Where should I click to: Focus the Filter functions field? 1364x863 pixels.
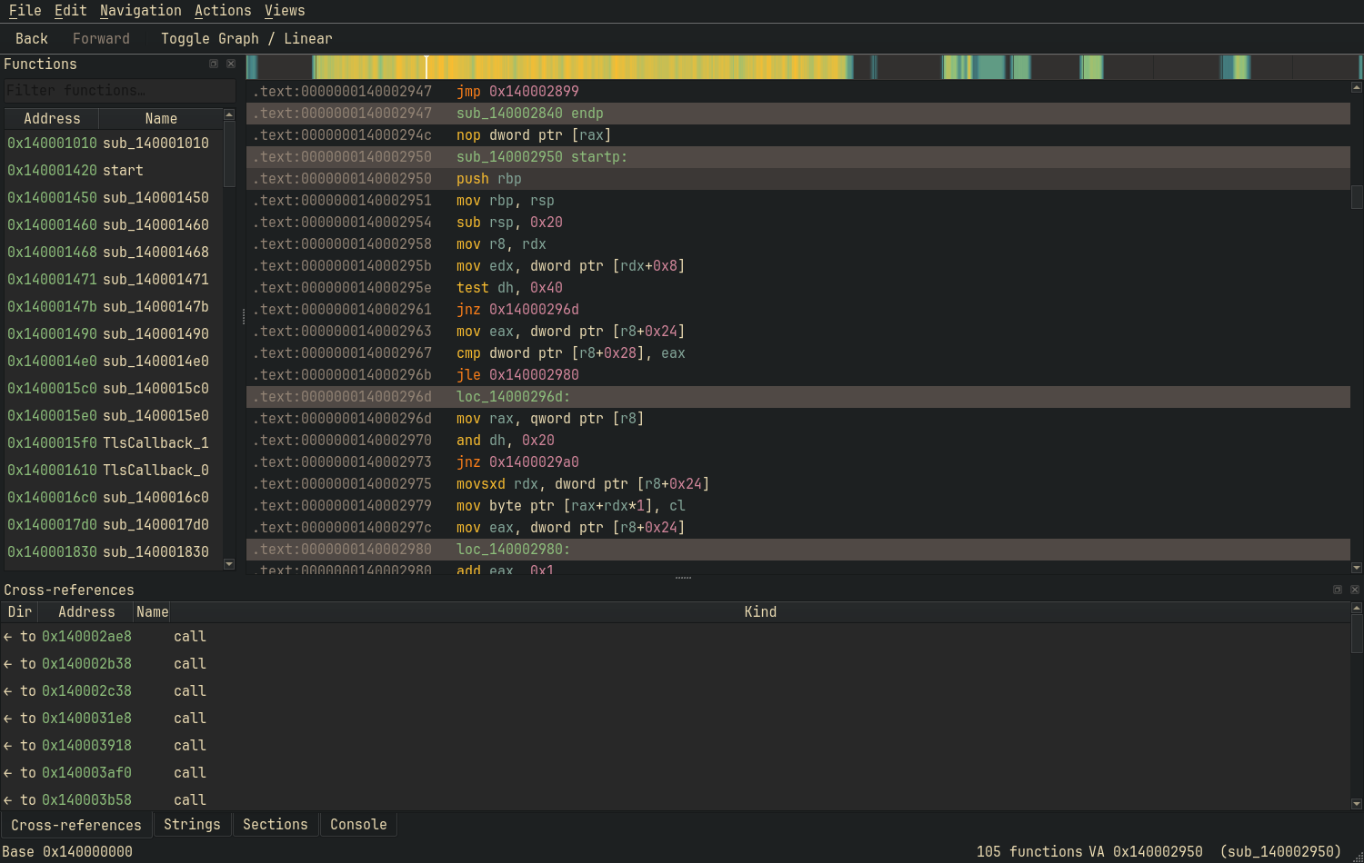coord(120,91)
